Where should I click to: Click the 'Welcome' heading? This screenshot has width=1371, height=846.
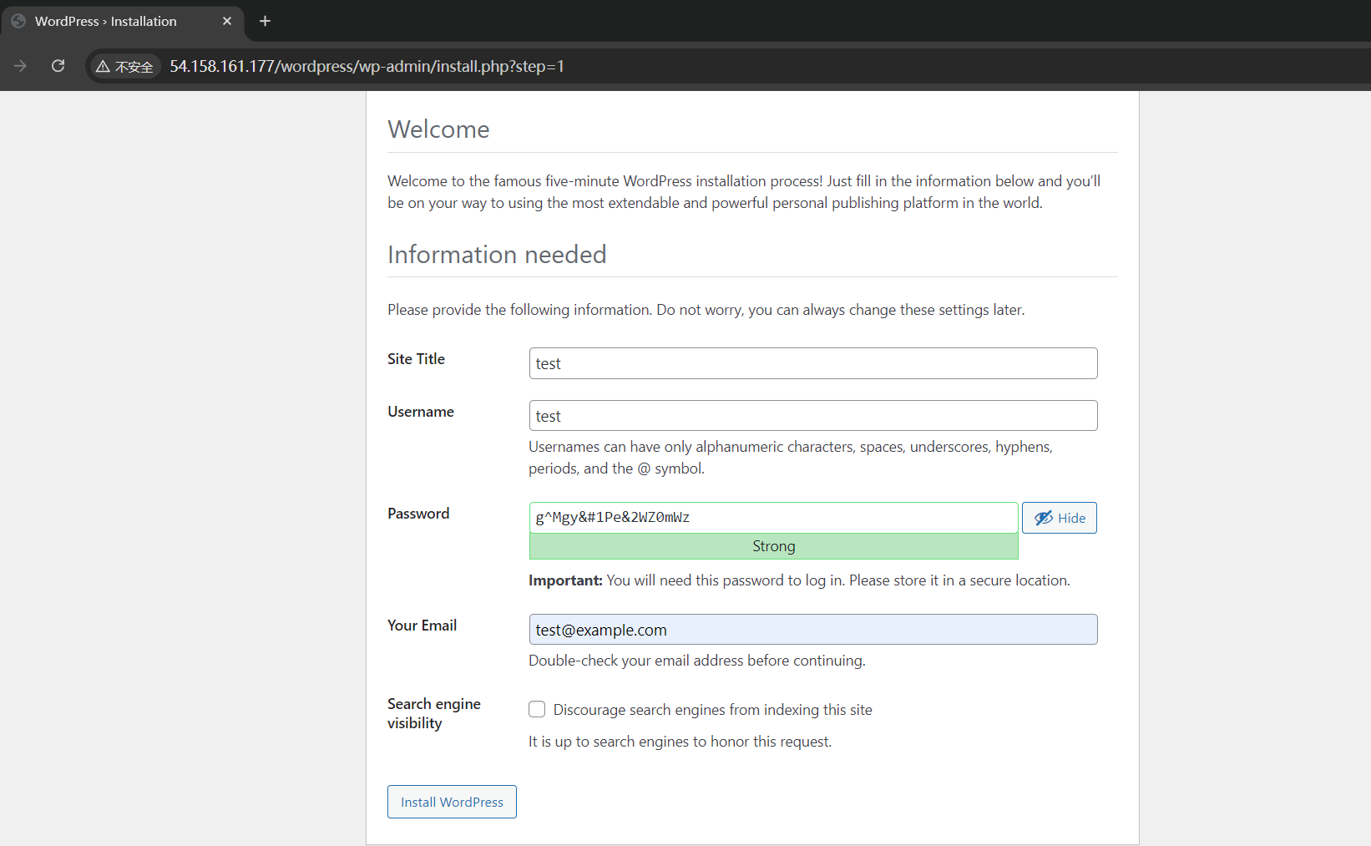[x=438, y=129]
